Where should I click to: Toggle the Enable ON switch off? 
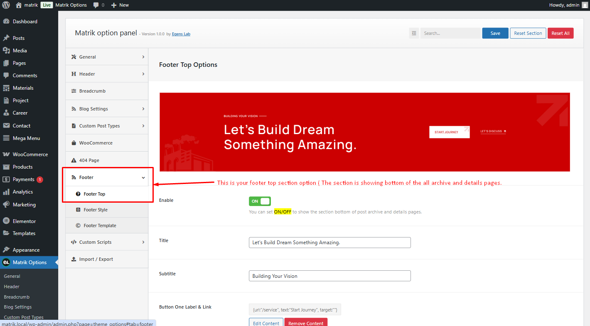(260, 201)
